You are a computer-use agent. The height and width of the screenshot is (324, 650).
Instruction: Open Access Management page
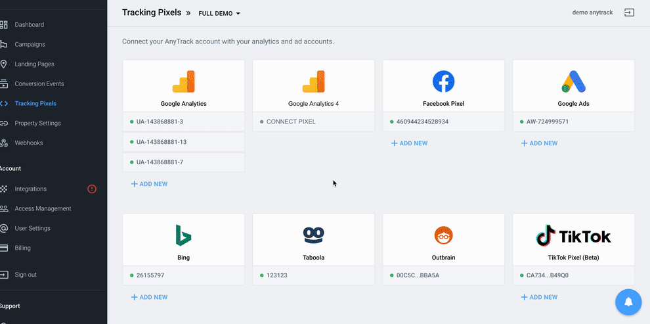[x=43, y=209]
